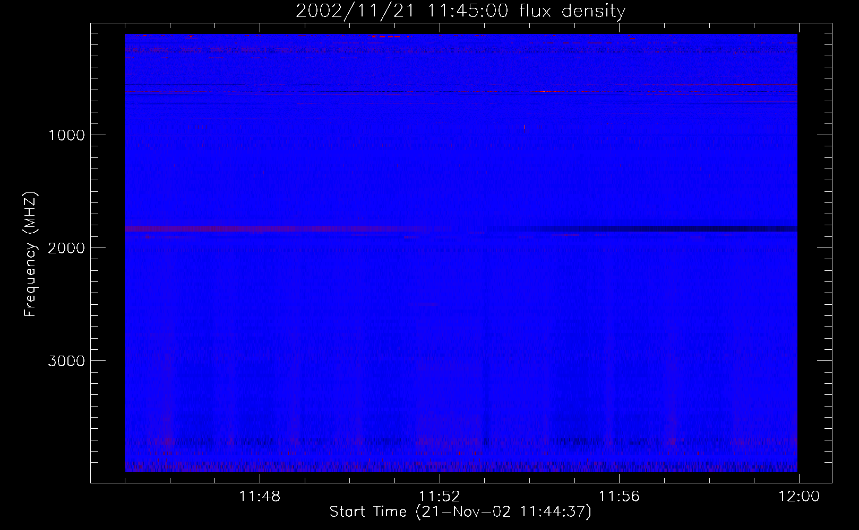Click the 12:00 time tick label
Viewport: 859px width, 530px height.
(799, 497)
